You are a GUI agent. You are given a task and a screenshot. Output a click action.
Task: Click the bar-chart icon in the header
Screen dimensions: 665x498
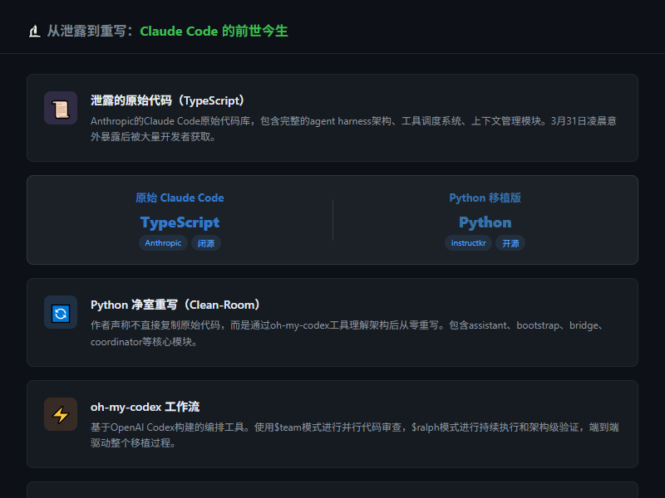pyautogui.click(x=33, y=30)
